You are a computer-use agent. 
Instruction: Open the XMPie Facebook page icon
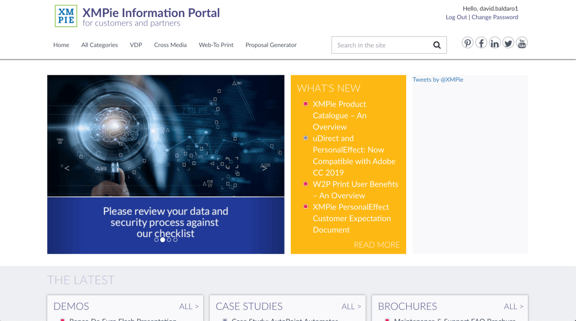481,43
